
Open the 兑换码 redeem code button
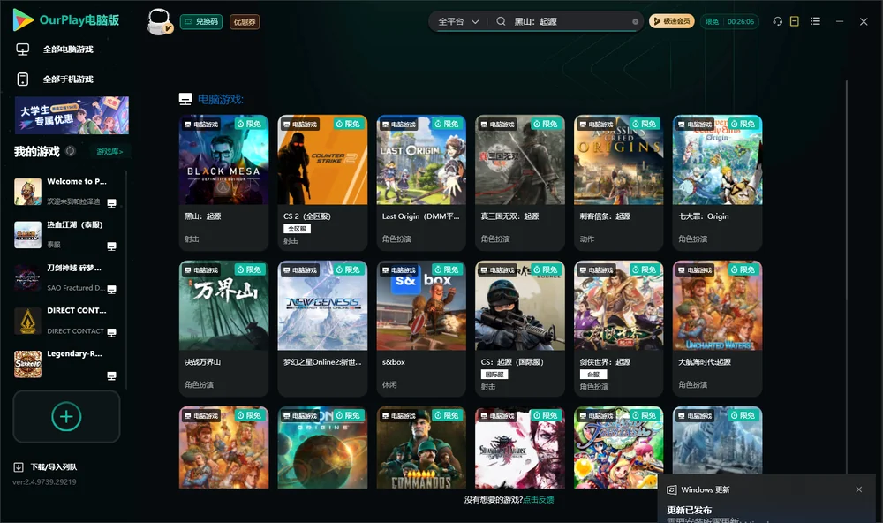(201, 21)
